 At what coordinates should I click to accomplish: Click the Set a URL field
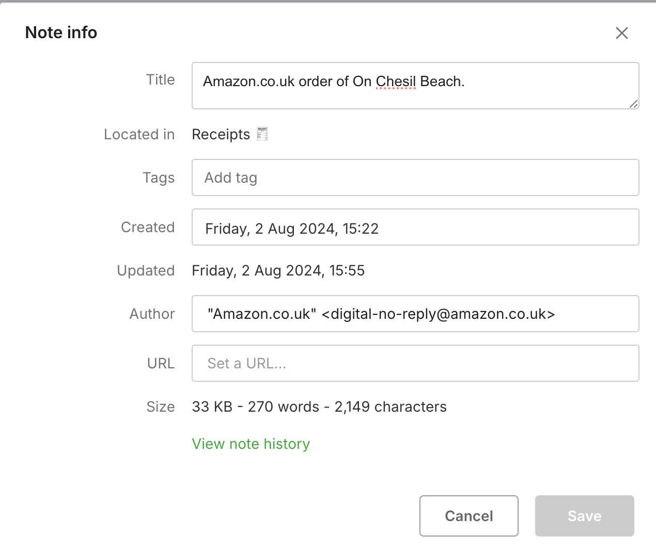coord(415,363)
